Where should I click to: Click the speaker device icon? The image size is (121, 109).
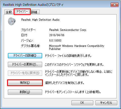point(12,21)
